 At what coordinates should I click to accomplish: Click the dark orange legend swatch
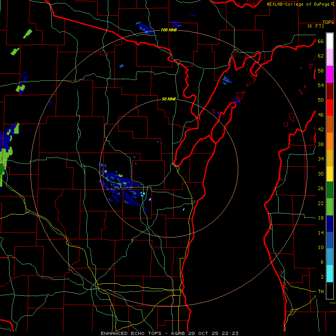(x=330, y=124)
